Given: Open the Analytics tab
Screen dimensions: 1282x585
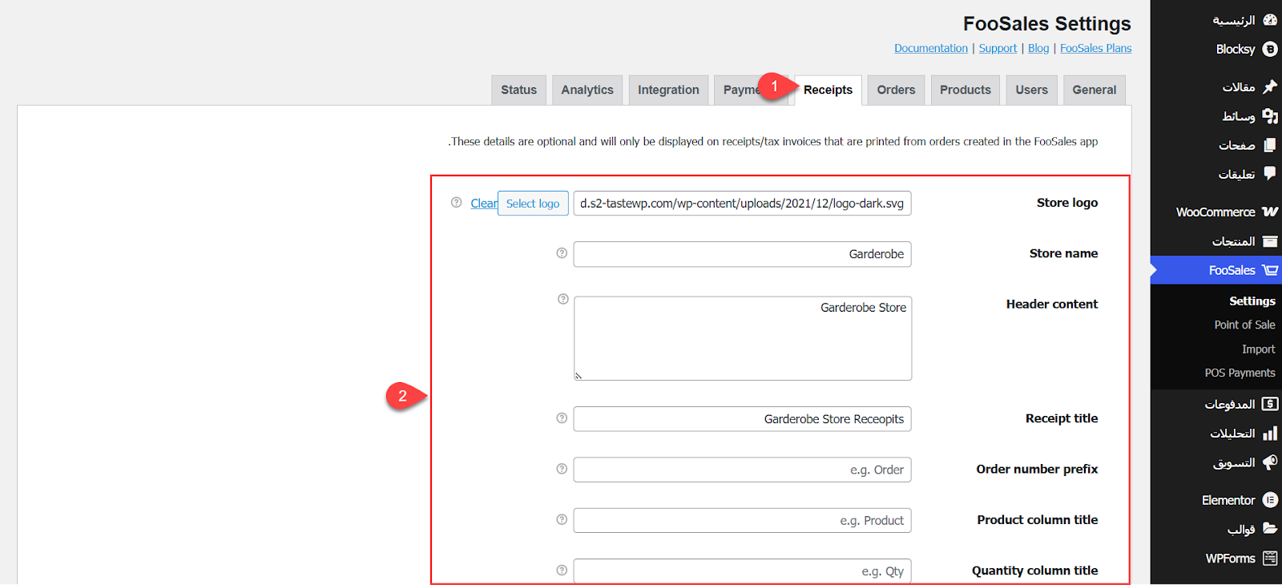Looking at the screenshot, I should [587, 90].
